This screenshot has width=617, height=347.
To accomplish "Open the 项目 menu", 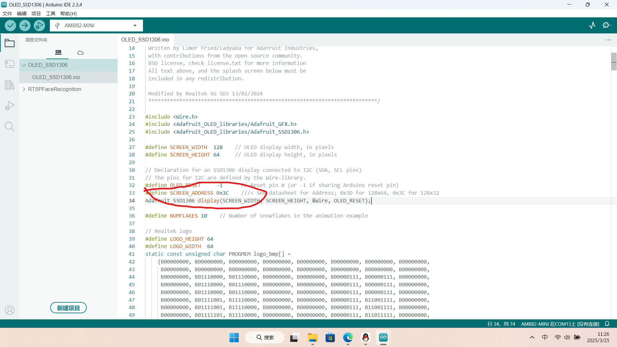I will [36, 13].
